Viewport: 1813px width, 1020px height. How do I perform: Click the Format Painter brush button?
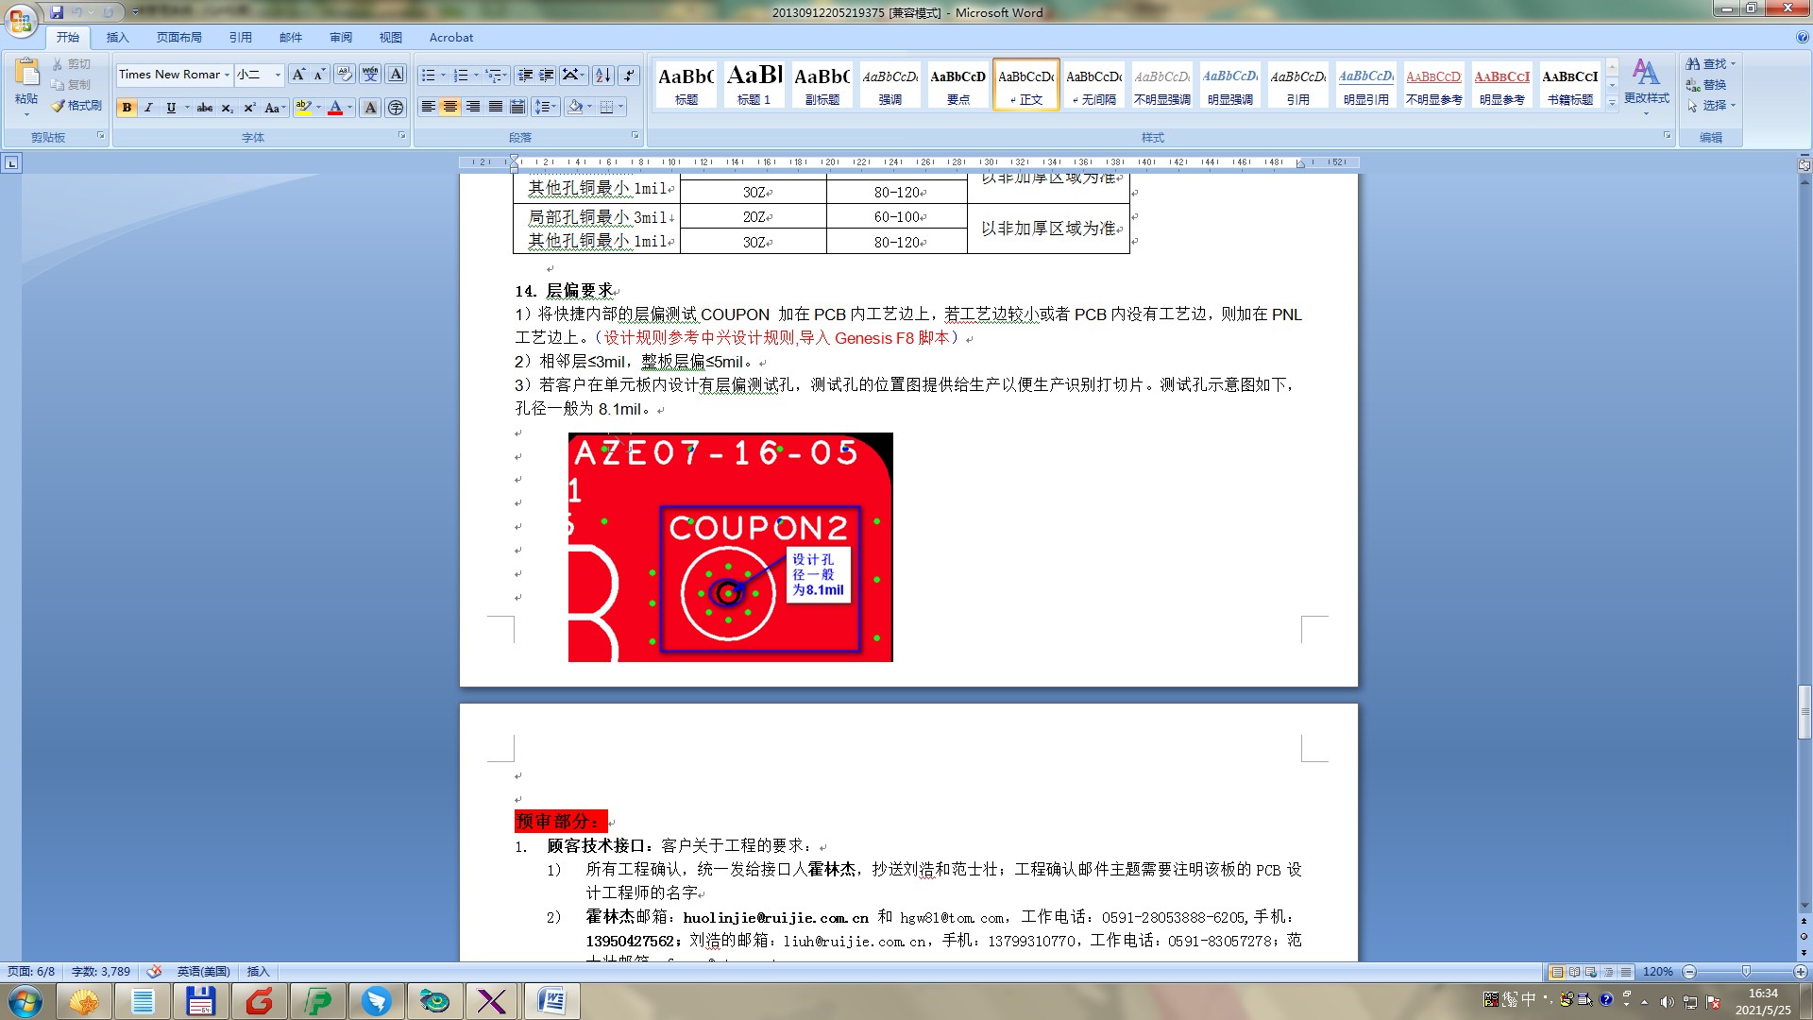pyautogui.click(x=77, y=106)
